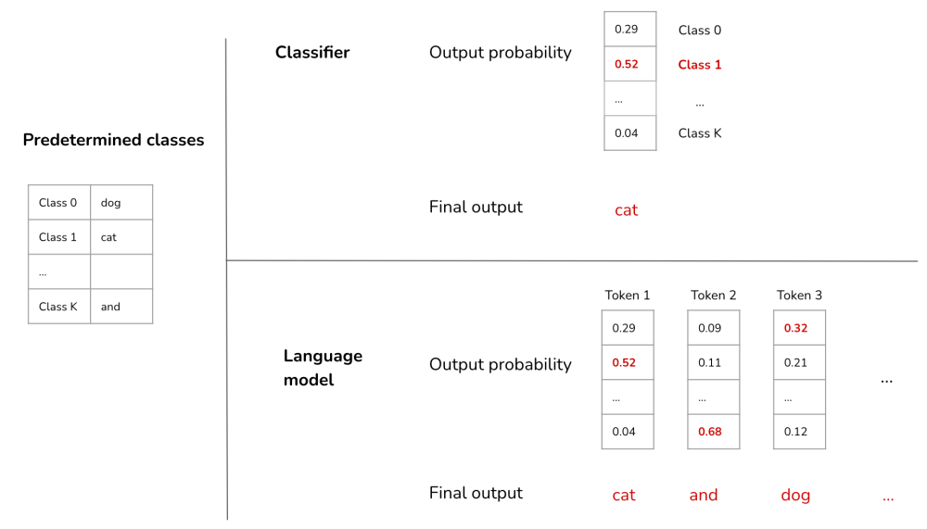Screen dimensions: 927x529
Task: Select the red 0.52 classifier probability cell
Action: pos(630,64)
